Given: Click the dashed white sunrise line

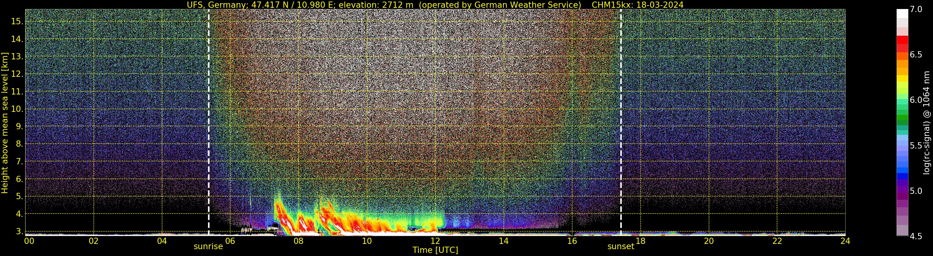Looking at the screenshot, I should click(209, 122).
